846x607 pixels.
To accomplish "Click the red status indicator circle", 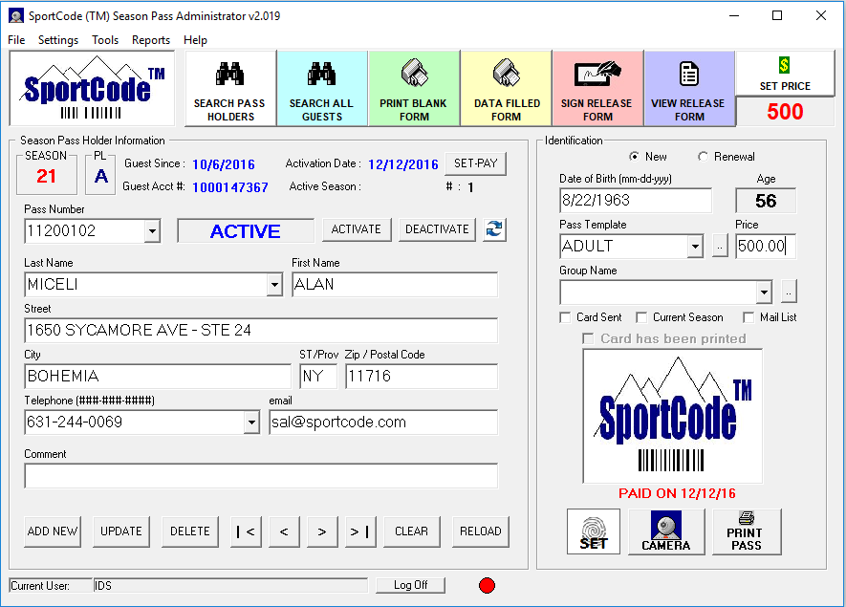I will click(487, 585).
